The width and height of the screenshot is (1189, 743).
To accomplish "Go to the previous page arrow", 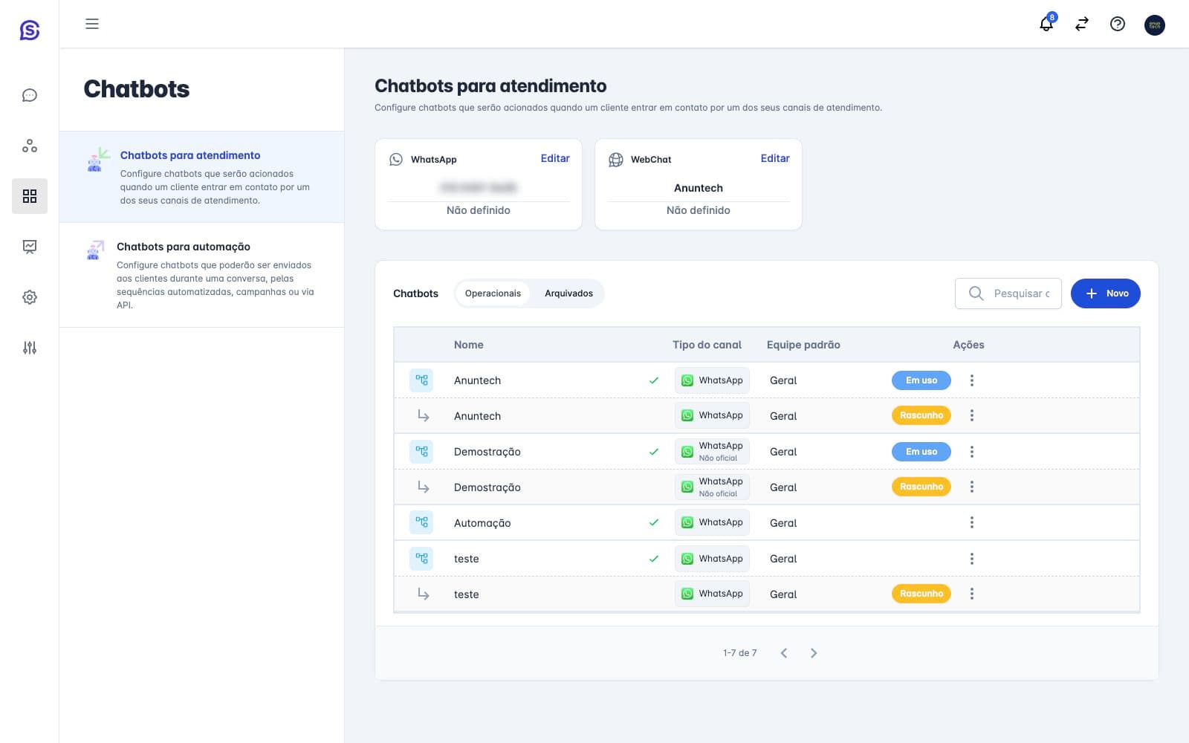I will 784,653.
